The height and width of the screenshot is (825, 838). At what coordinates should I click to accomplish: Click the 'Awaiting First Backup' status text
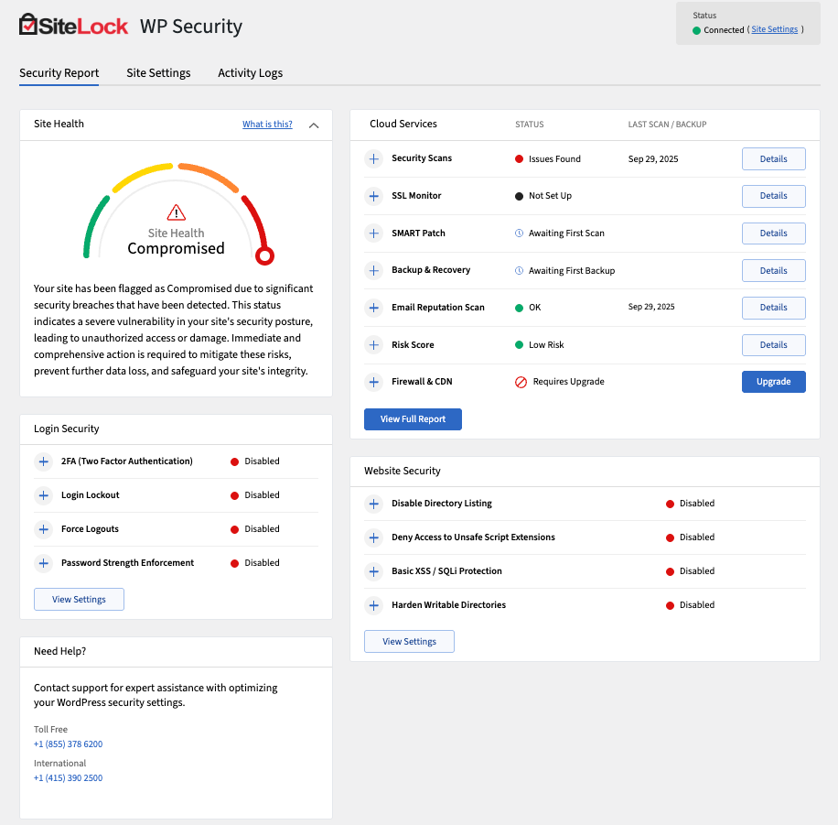572,271
